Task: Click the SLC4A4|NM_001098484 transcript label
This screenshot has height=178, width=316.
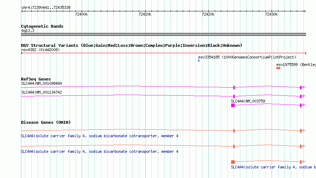Action: click(42, 83)
